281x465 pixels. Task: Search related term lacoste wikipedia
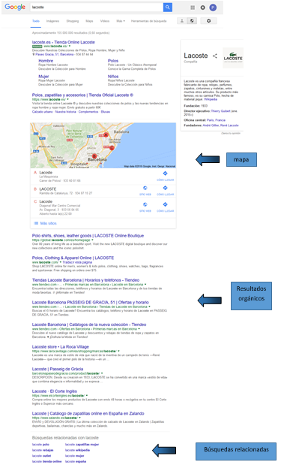tap(77, 450)
